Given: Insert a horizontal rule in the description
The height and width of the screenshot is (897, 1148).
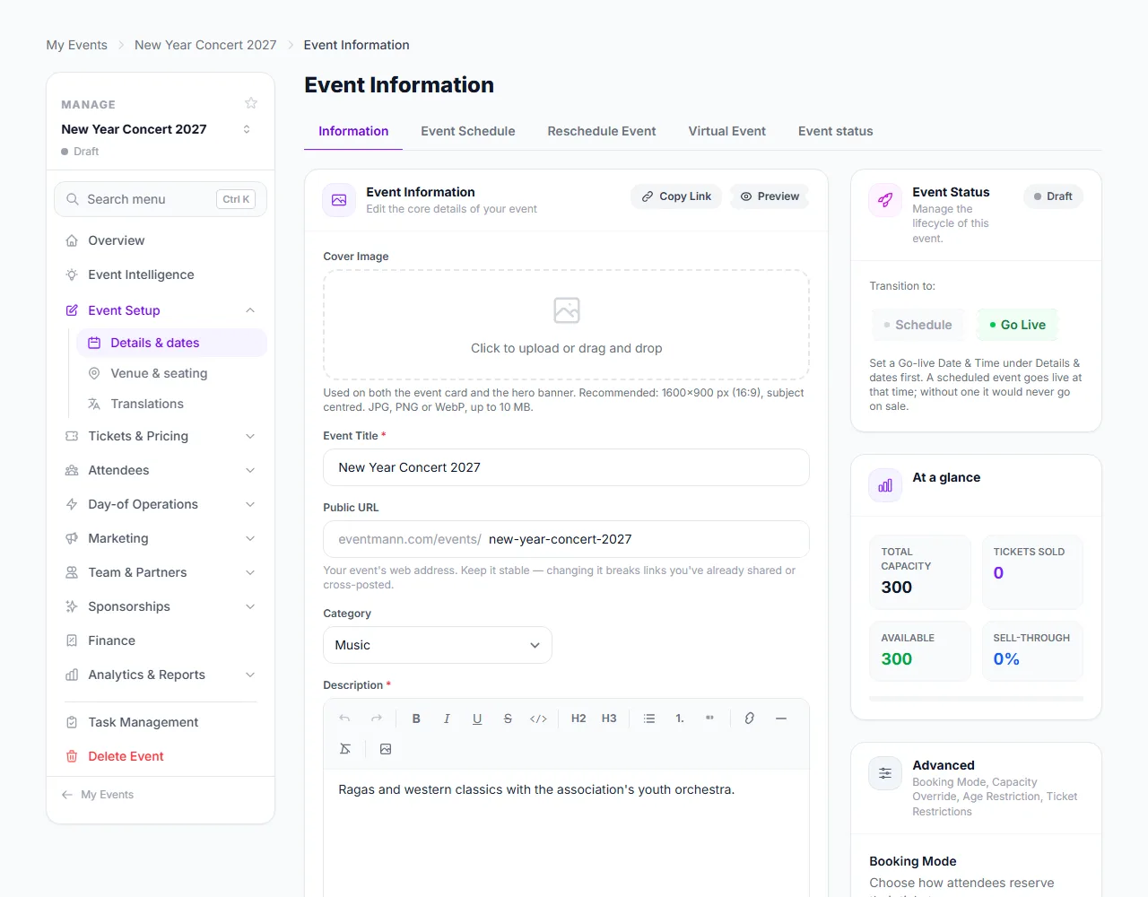Looking at the screenshot, I should point(781,718).
